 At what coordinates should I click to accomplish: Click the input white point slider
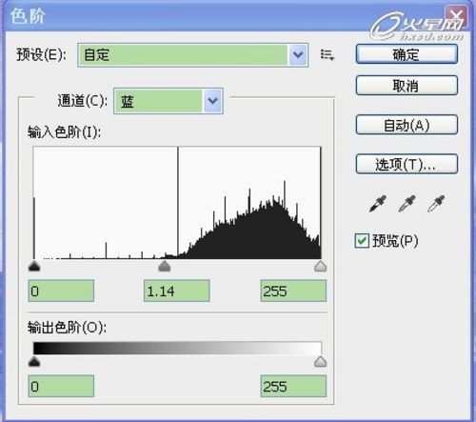tap(321, 266)
